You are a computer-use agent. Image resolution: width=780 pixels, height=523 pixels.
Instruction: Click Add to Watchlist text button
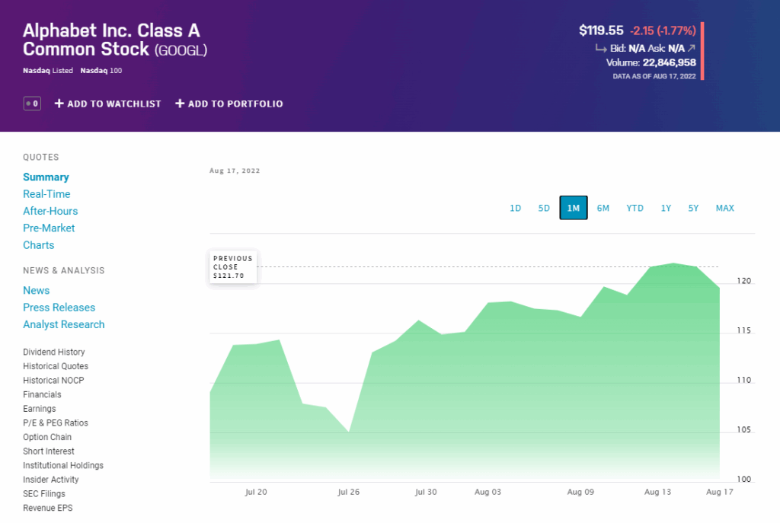[x=114, y=104]
